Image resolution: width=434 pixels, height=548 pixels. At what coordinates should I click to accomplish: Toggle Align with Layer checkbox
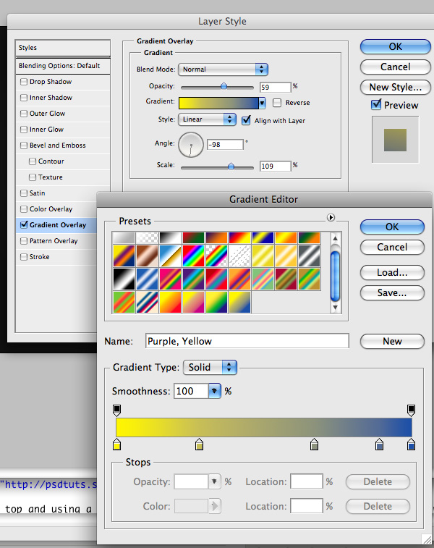tap(247, 120)
